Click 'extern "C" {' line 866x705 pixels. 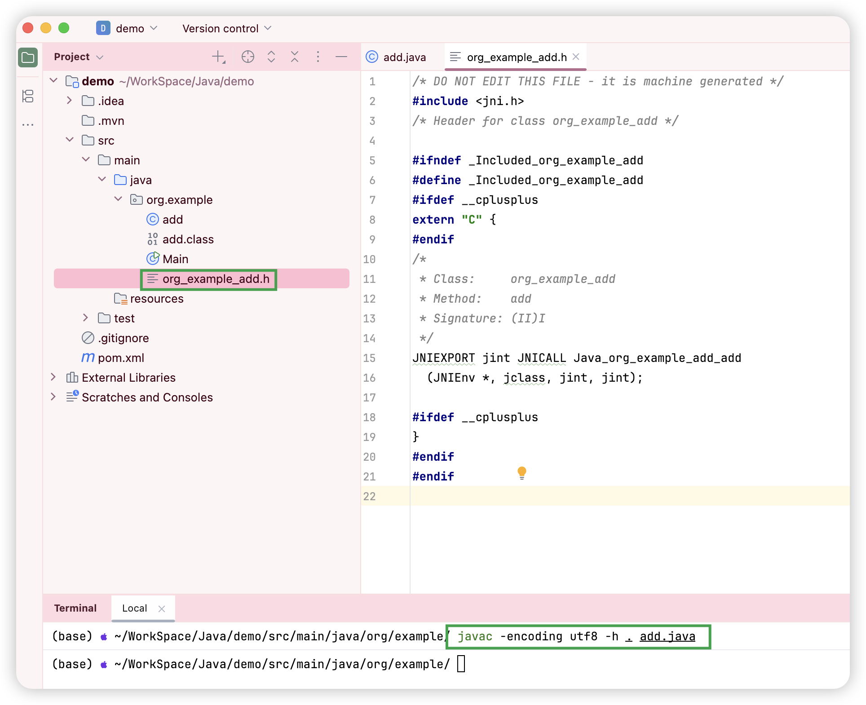(x=454, y=220)
